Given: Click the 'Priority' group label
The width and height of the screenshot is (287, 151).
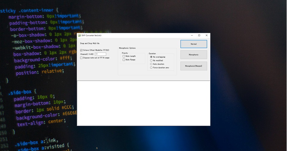Looking at the screenshot, I should tap(125, 53).
